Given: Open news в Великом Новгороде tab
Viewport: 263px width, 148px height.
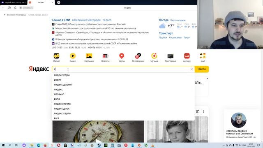Looking at the screenshot, I should tap(86, 20).
